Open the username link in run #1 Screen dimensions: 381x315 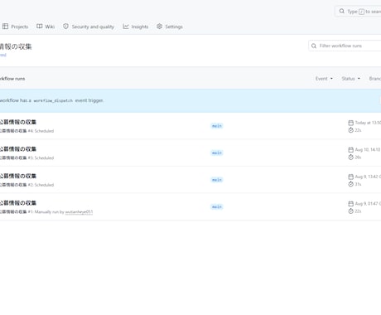(x=79, y=212)
